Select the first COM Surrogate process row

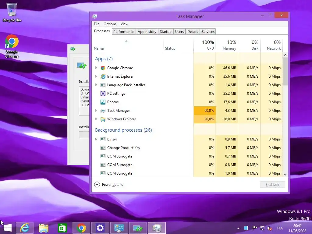pyautogui.click(x=187, y=156)
